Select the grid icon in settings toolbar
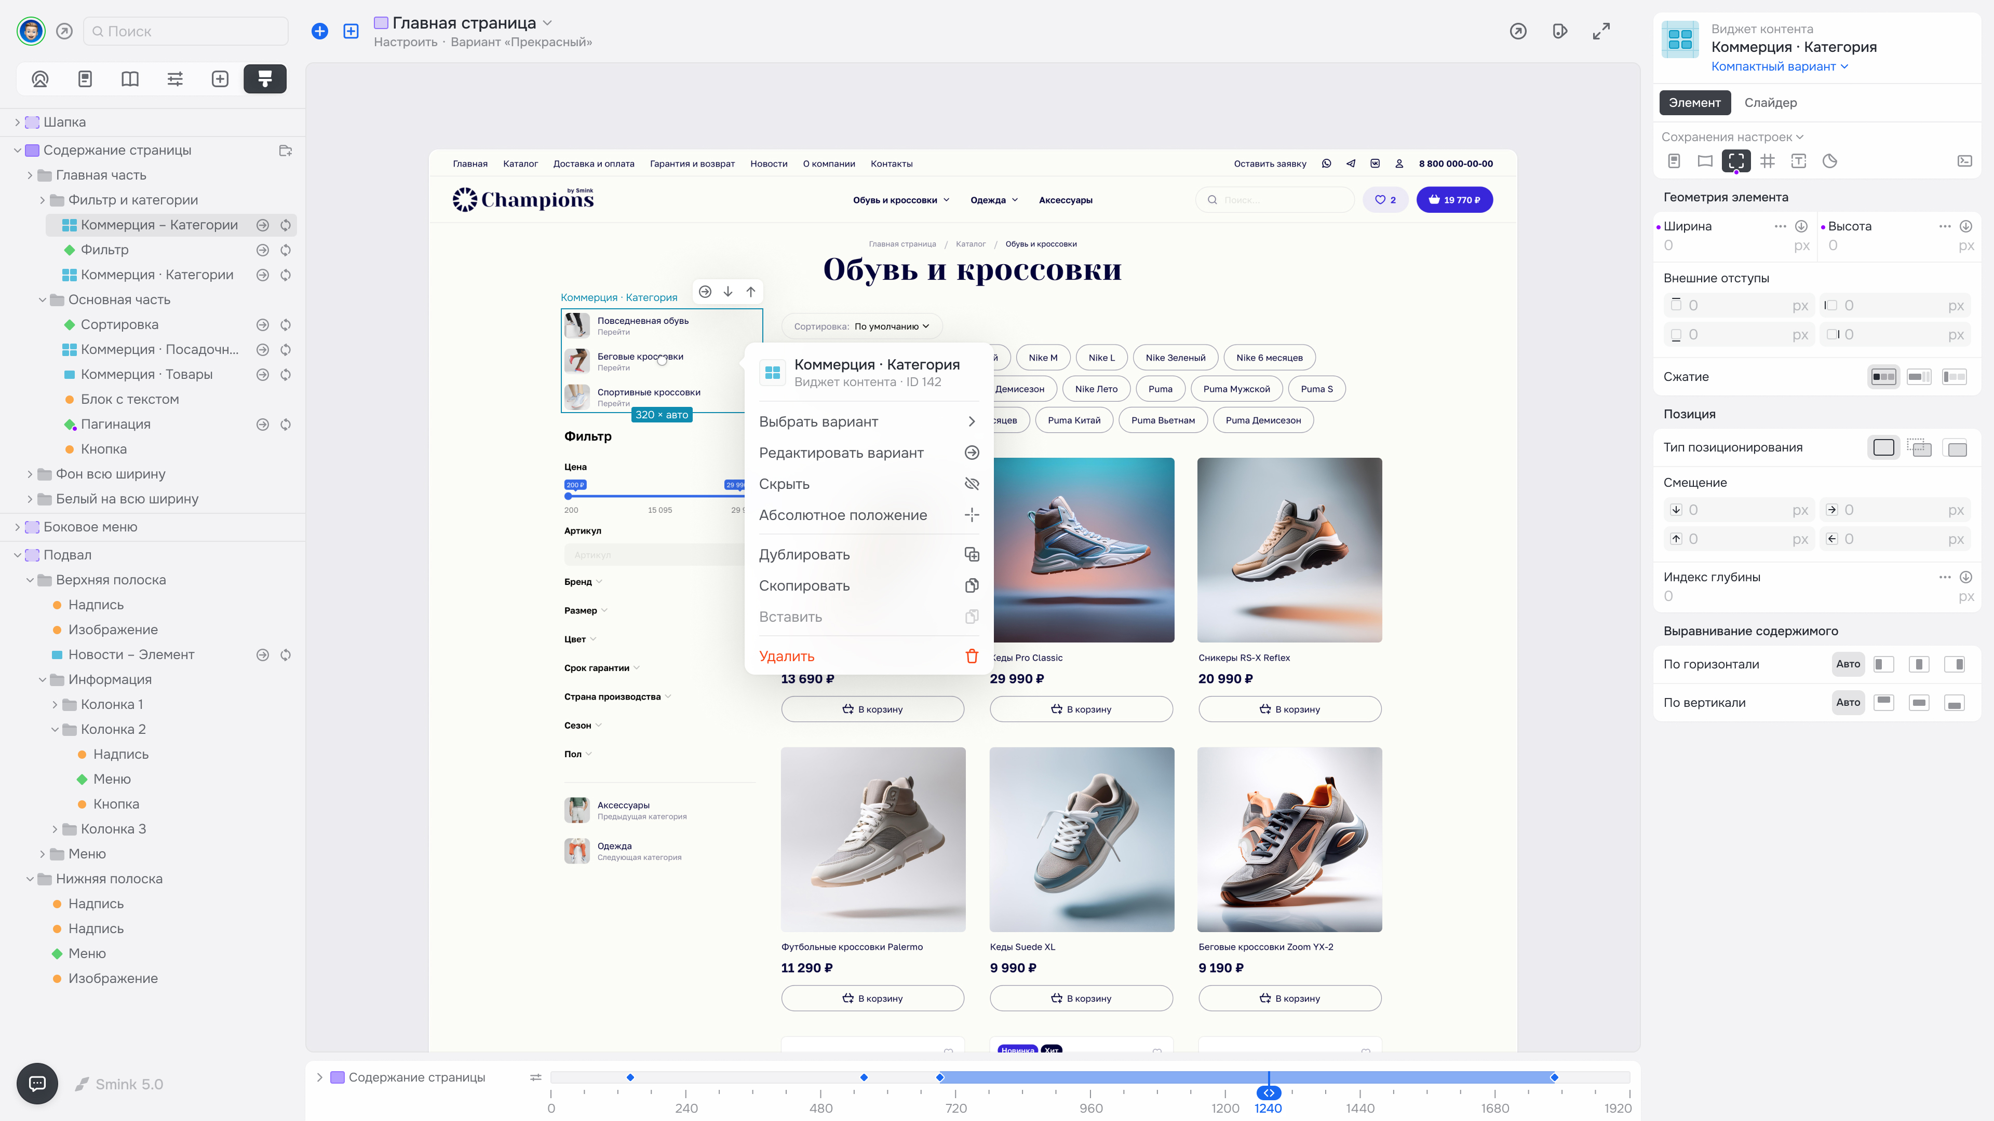 (1767, 161)
